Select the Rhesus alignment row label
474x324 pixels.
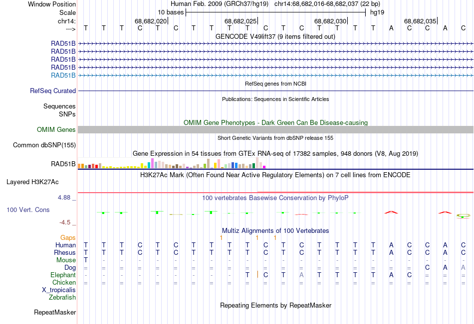(x=65, y=252)
